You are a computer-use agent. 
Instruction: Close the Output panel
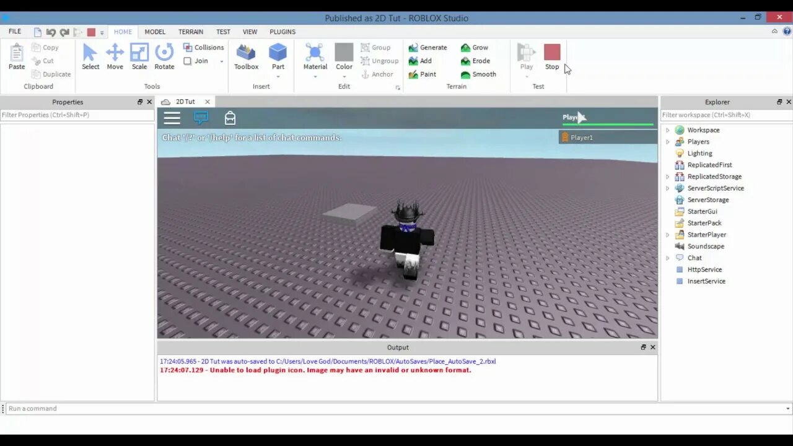click(x=652, y=348)
